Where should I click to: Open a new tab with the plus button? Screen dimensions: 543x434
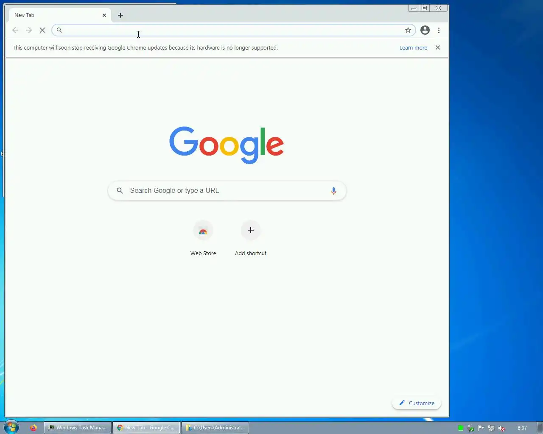click(120, 15)
